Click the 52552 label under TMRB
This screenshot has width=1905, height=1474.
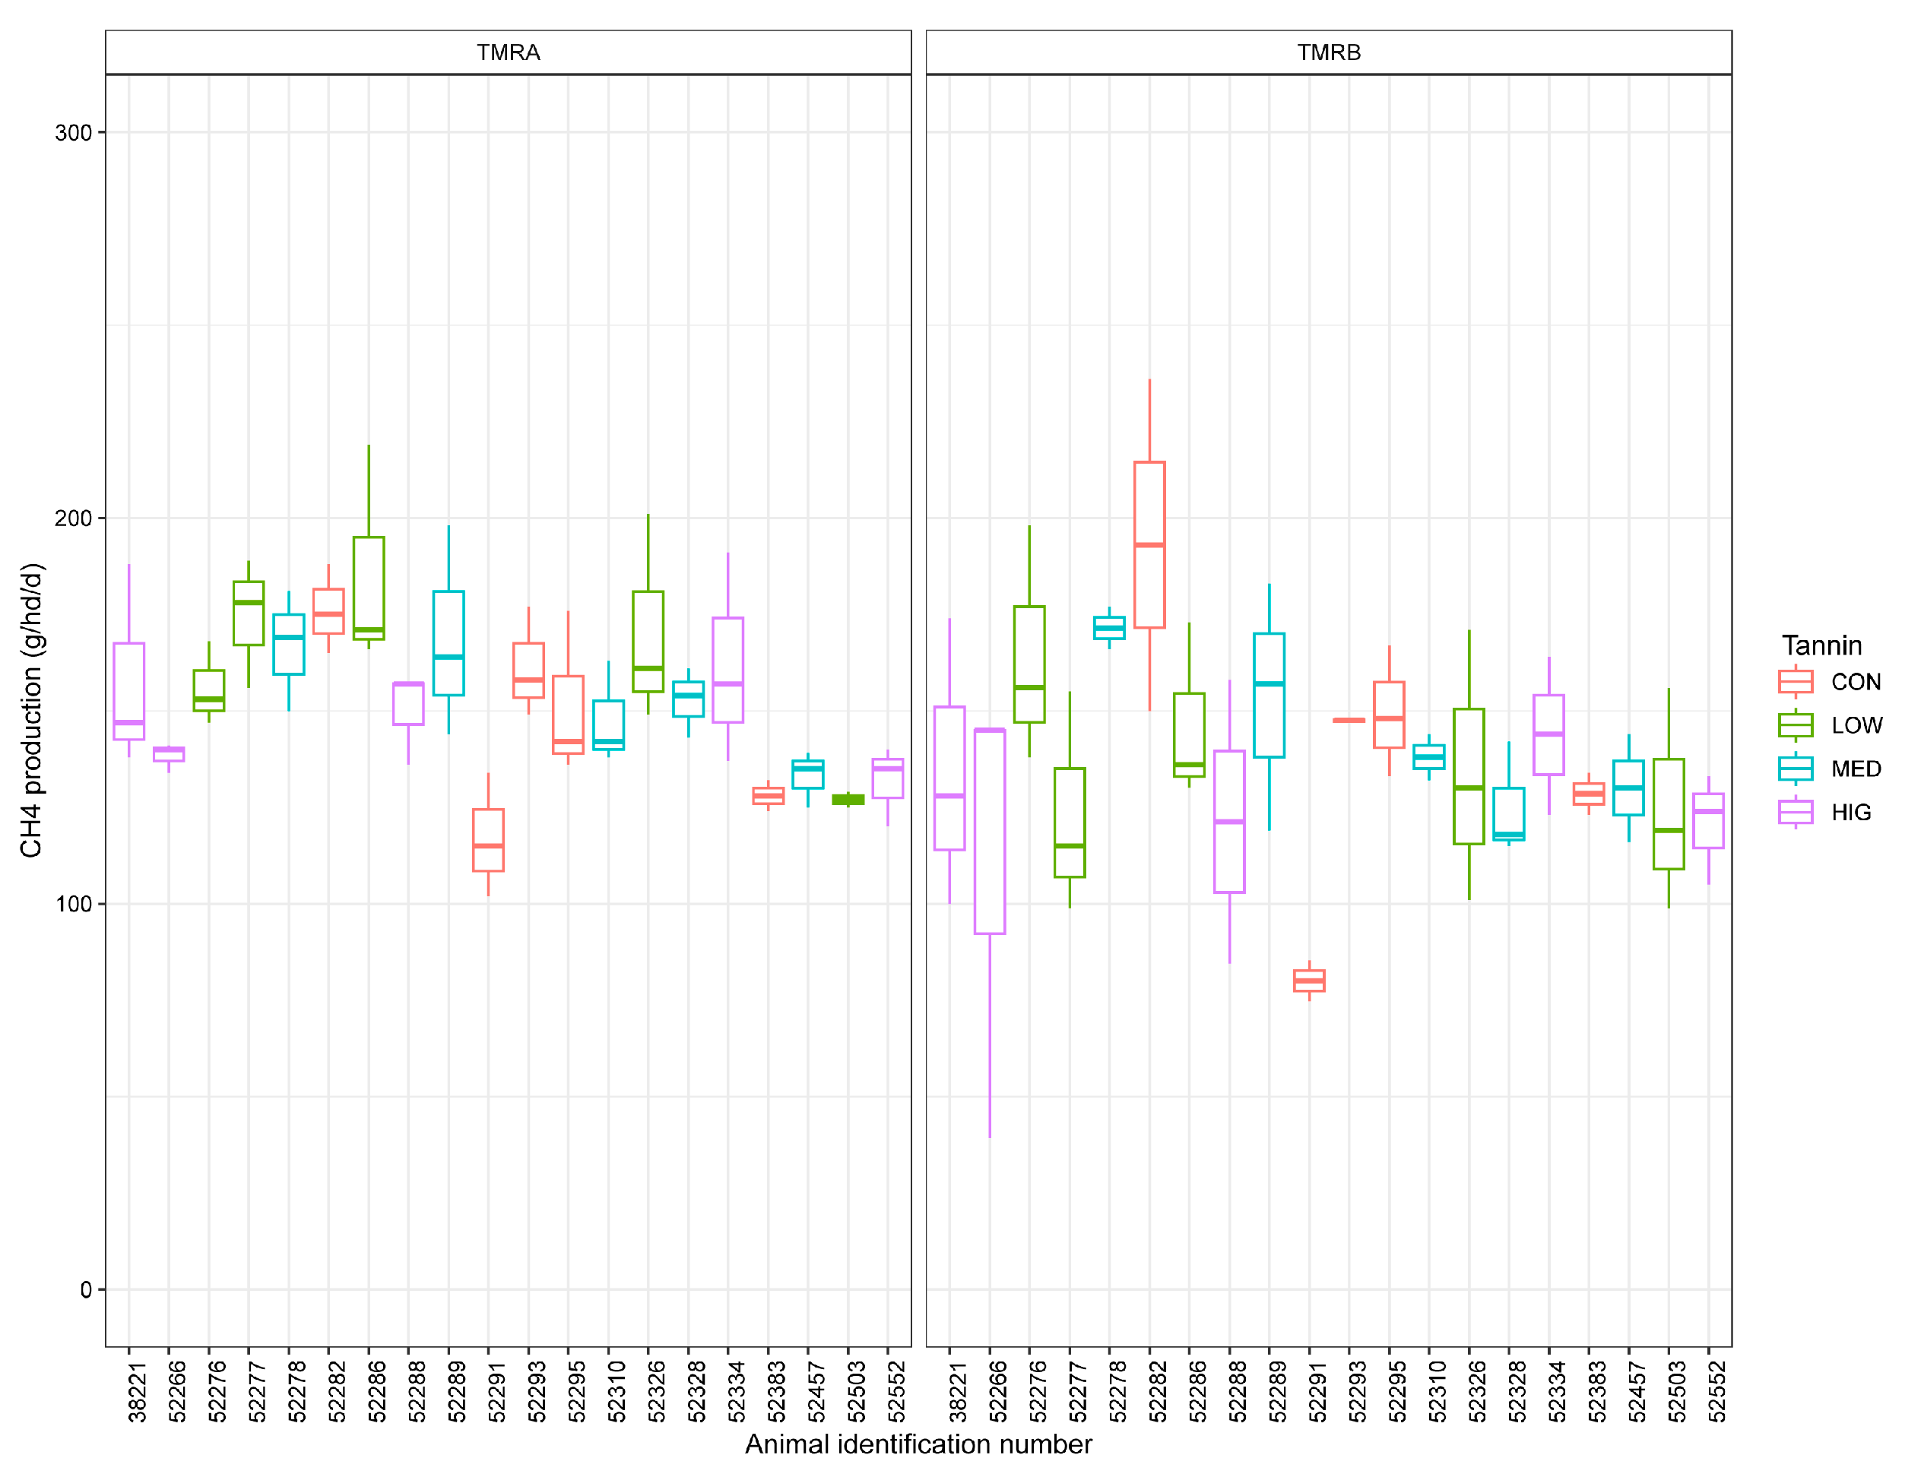point(1716,1392)
